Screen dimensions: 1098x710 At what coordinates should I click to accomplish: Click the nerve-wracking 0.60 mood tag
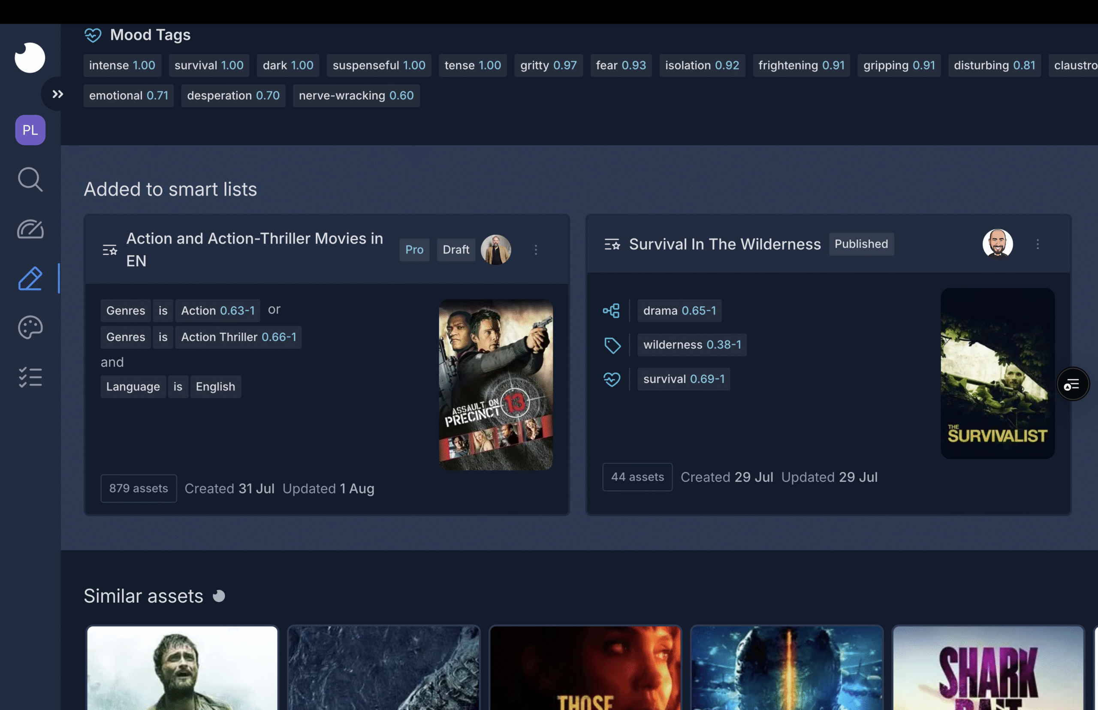coord(356,95)
